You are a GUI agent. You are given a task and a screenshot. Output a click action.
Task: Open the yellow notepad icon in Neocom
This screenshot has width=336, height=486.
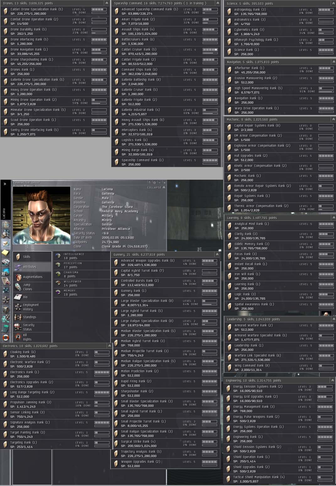6,253
